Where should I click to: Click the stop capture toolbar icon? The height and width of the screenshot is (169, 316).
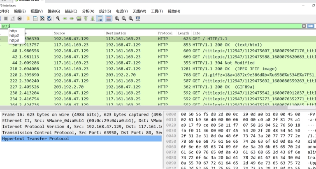6,19
